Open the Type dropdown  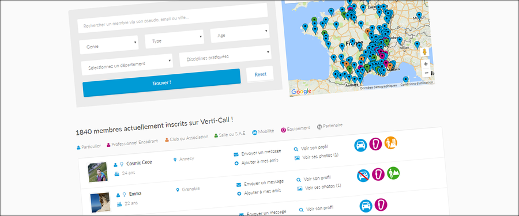point(174,39)
